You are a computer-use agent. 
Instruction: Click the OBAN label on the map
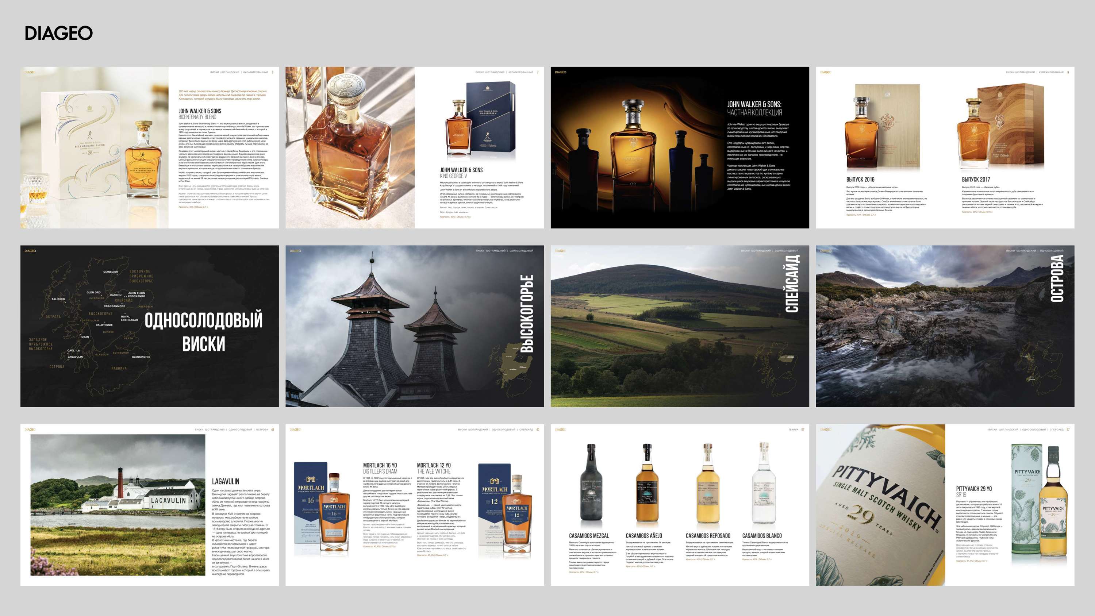[x=85, y=337]
